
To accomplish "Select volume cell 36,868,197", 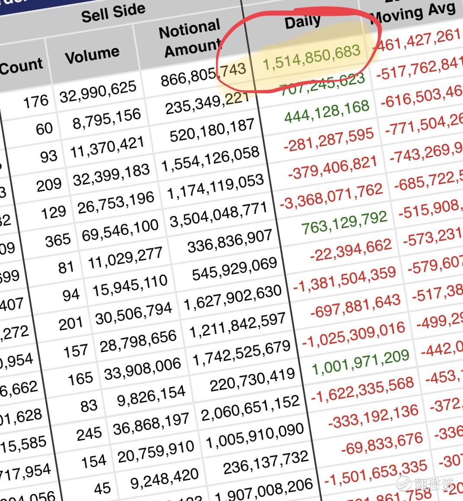I will pyautogui.click(x=151, y=424).
